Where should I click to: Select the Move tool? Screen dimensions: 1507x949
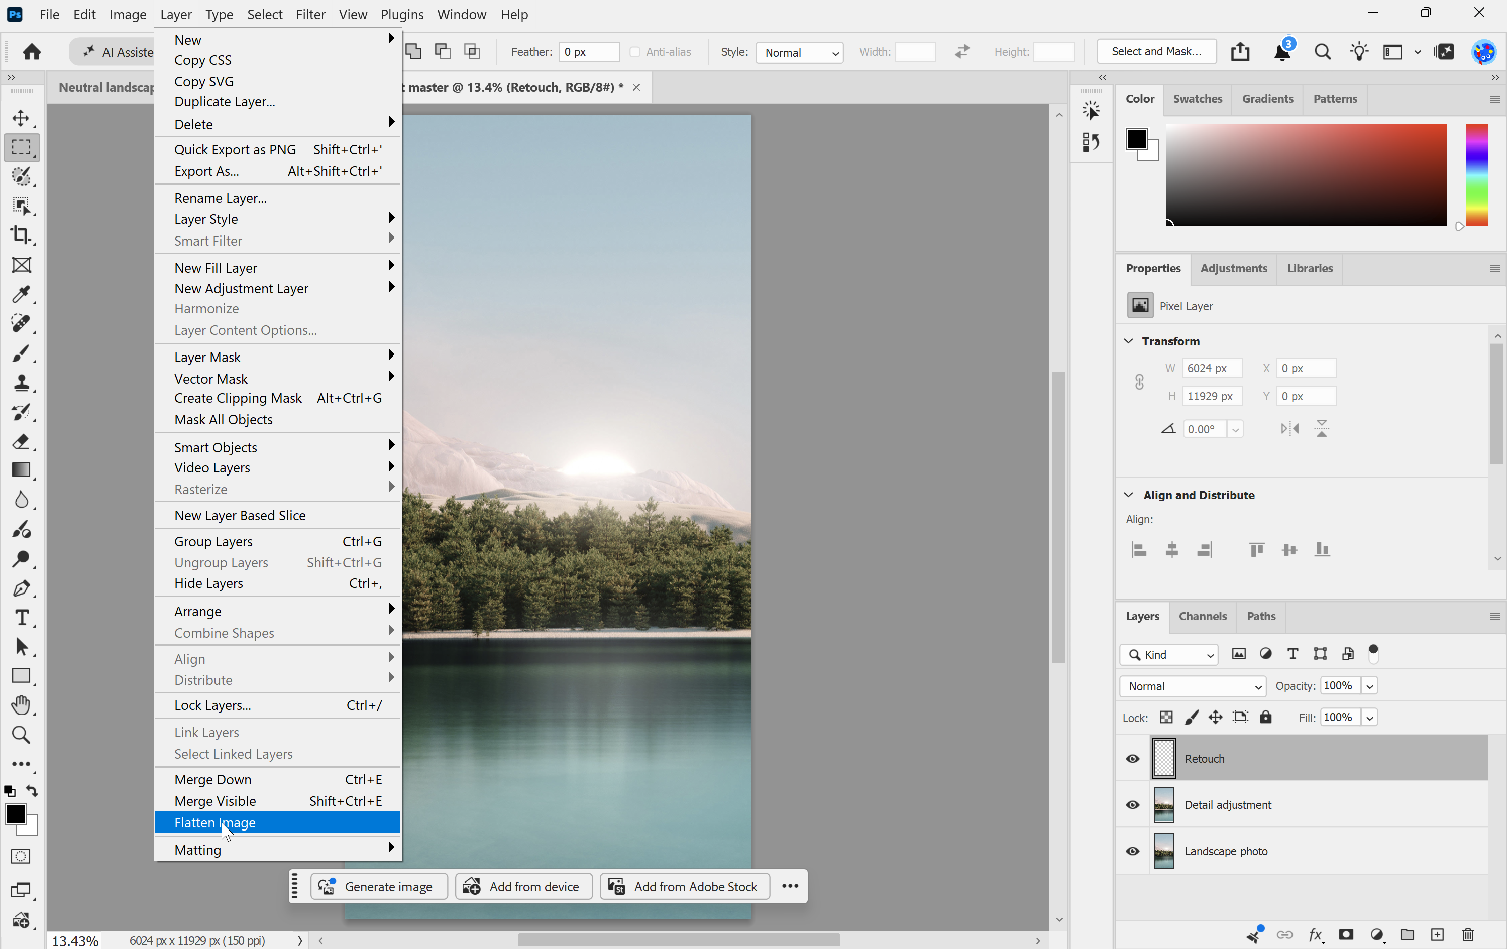tap(21, 117)
